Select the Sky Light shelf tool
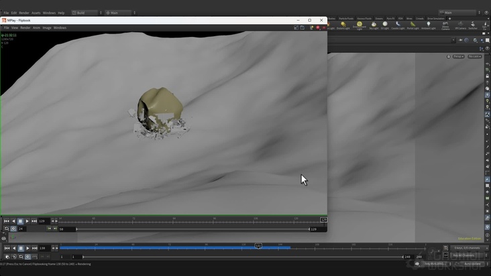Viewport: 491px width, 276px height. [x=374, y=25]
